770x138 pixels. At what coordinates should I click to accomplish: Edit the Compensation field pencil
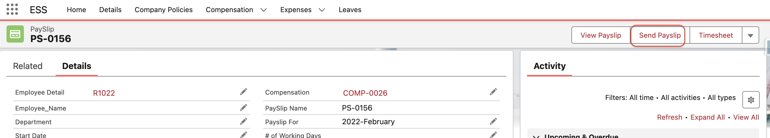tap(493, 92)
